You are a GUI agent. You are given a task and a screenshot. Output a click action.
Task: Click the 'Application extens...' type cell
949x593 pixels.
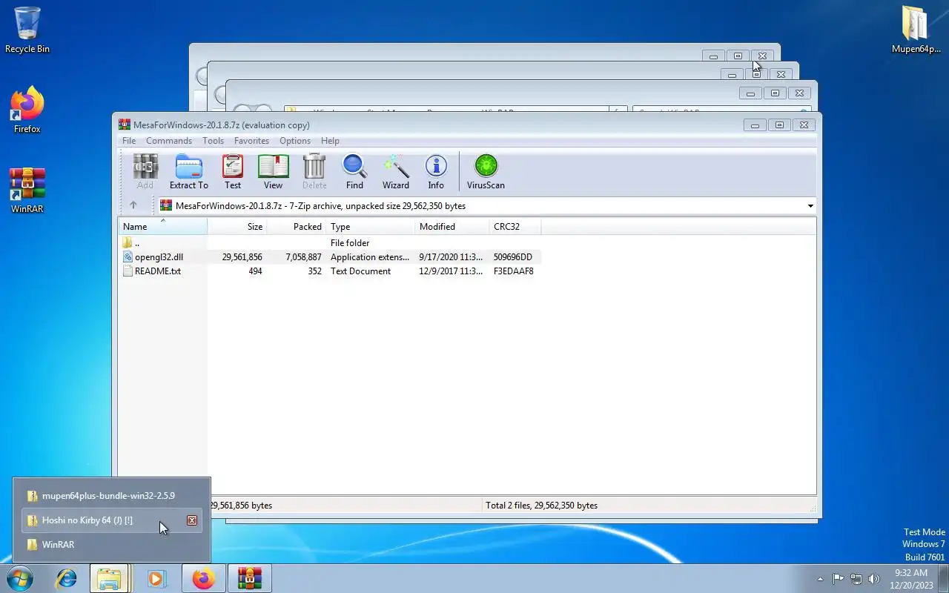[x=369, y=257]
